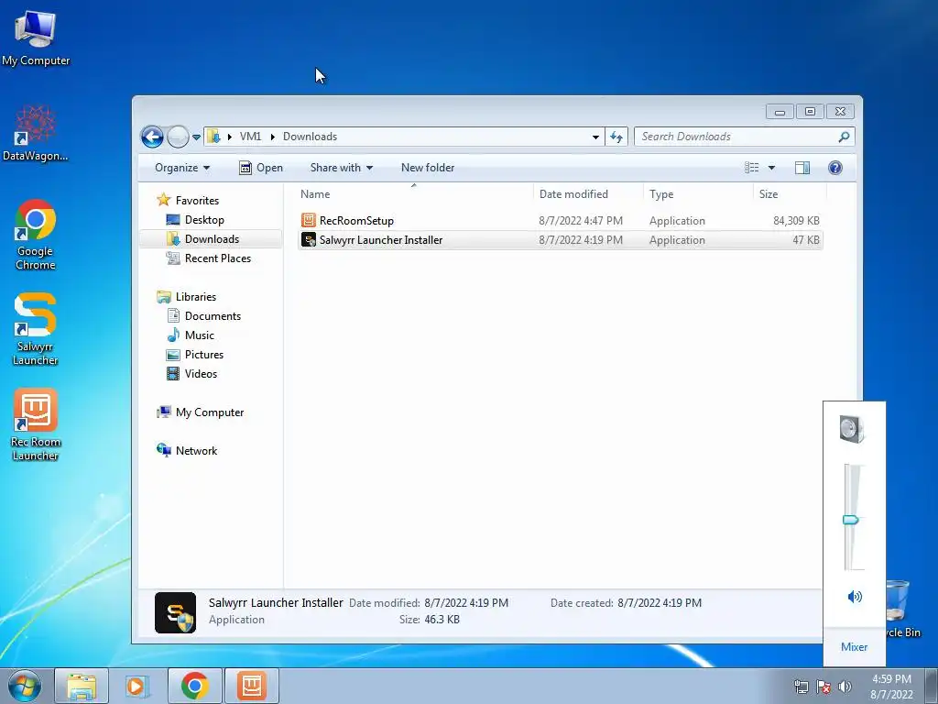Open DataWagon desktop shortcut
938x704 pixels.
[x=36, y=134]
